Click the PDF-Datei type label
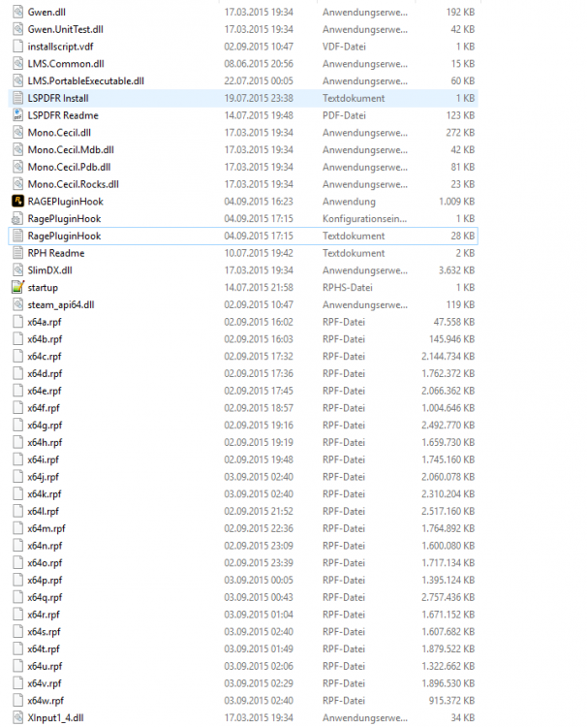The width and height of the screenshot is (587, 727). click(x=344, y=115)
